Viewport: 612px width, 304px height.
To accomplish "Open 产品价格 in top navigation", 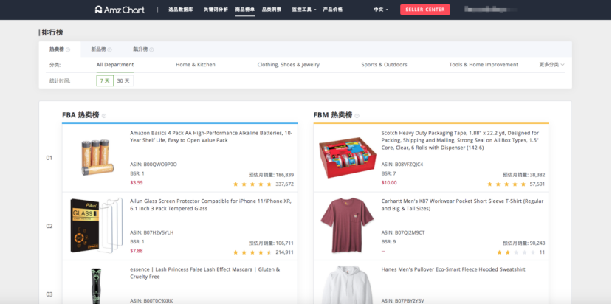I will (333, 10).
